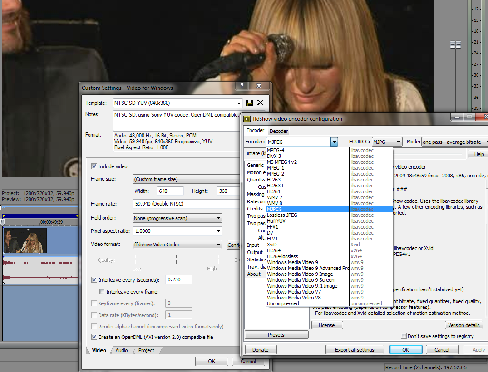Viewport: 488px width, 372px height.
Task: Open the Template dropdown
Action: (x=239, y=103)
